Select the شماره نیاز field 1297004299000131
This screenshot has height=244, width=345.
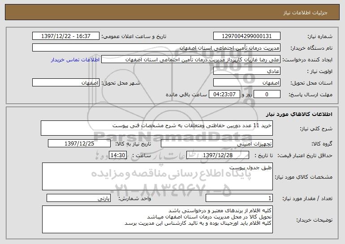click(246, 36)
